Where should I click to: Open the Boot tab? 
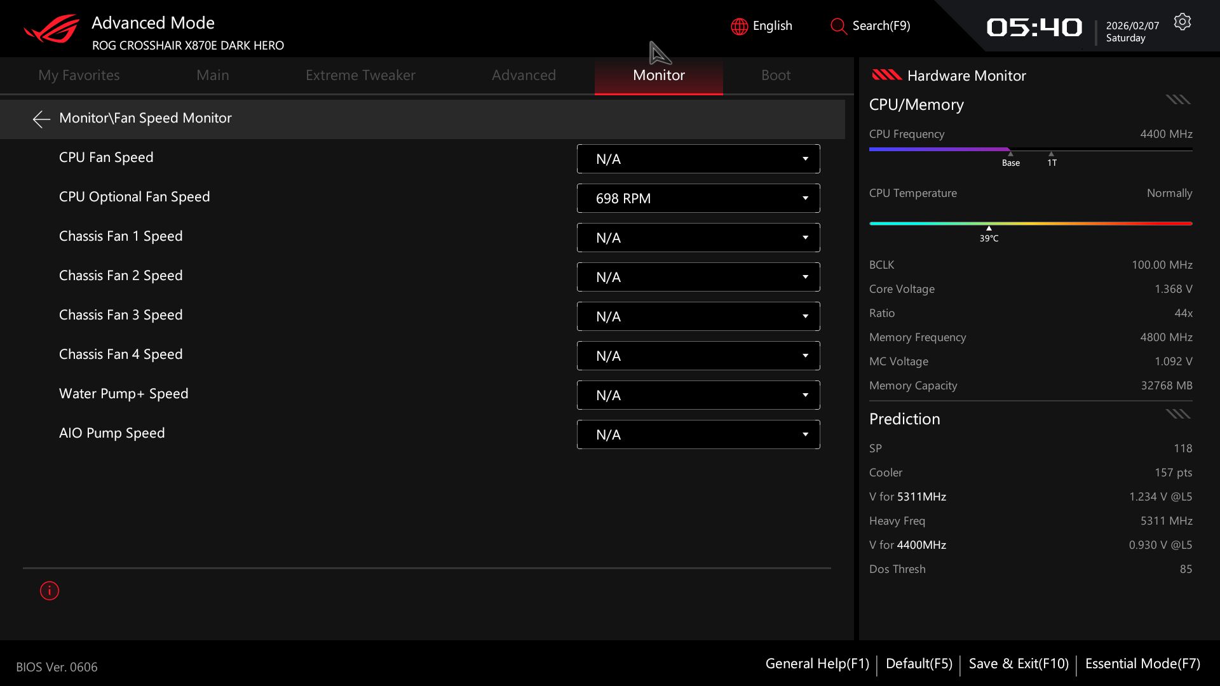coord(775,75)
